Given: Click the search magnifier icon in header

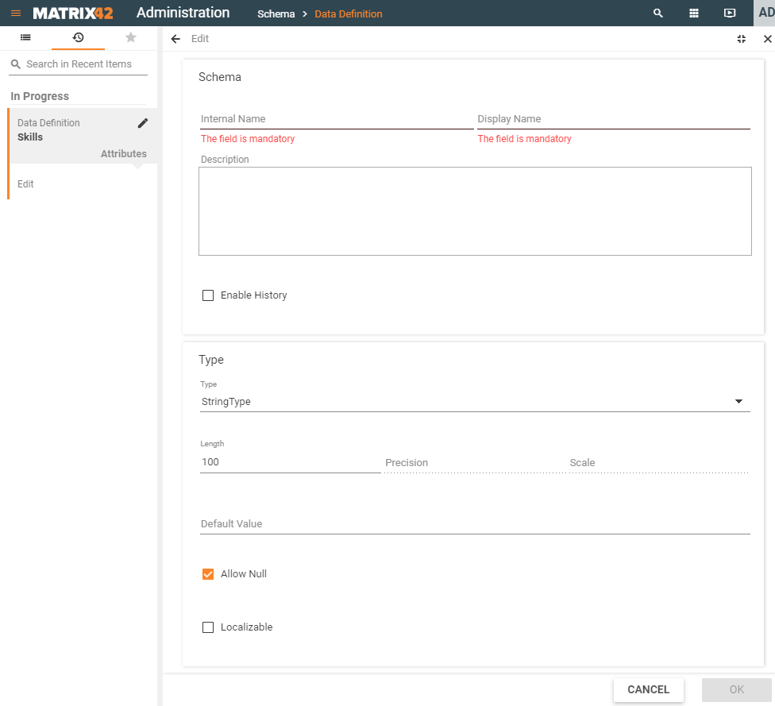Looking at the screenshot, I should [657, 14].
